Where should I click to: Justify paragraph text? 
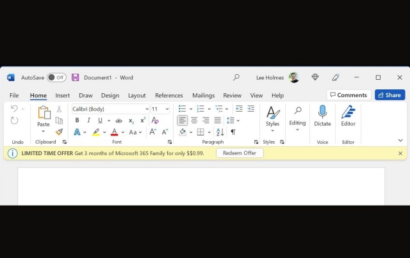[x=217, y=120]
